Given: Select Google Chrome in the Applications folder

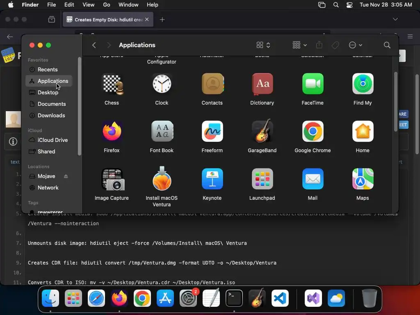Looking at the screenshot, I should coord(313,131).
